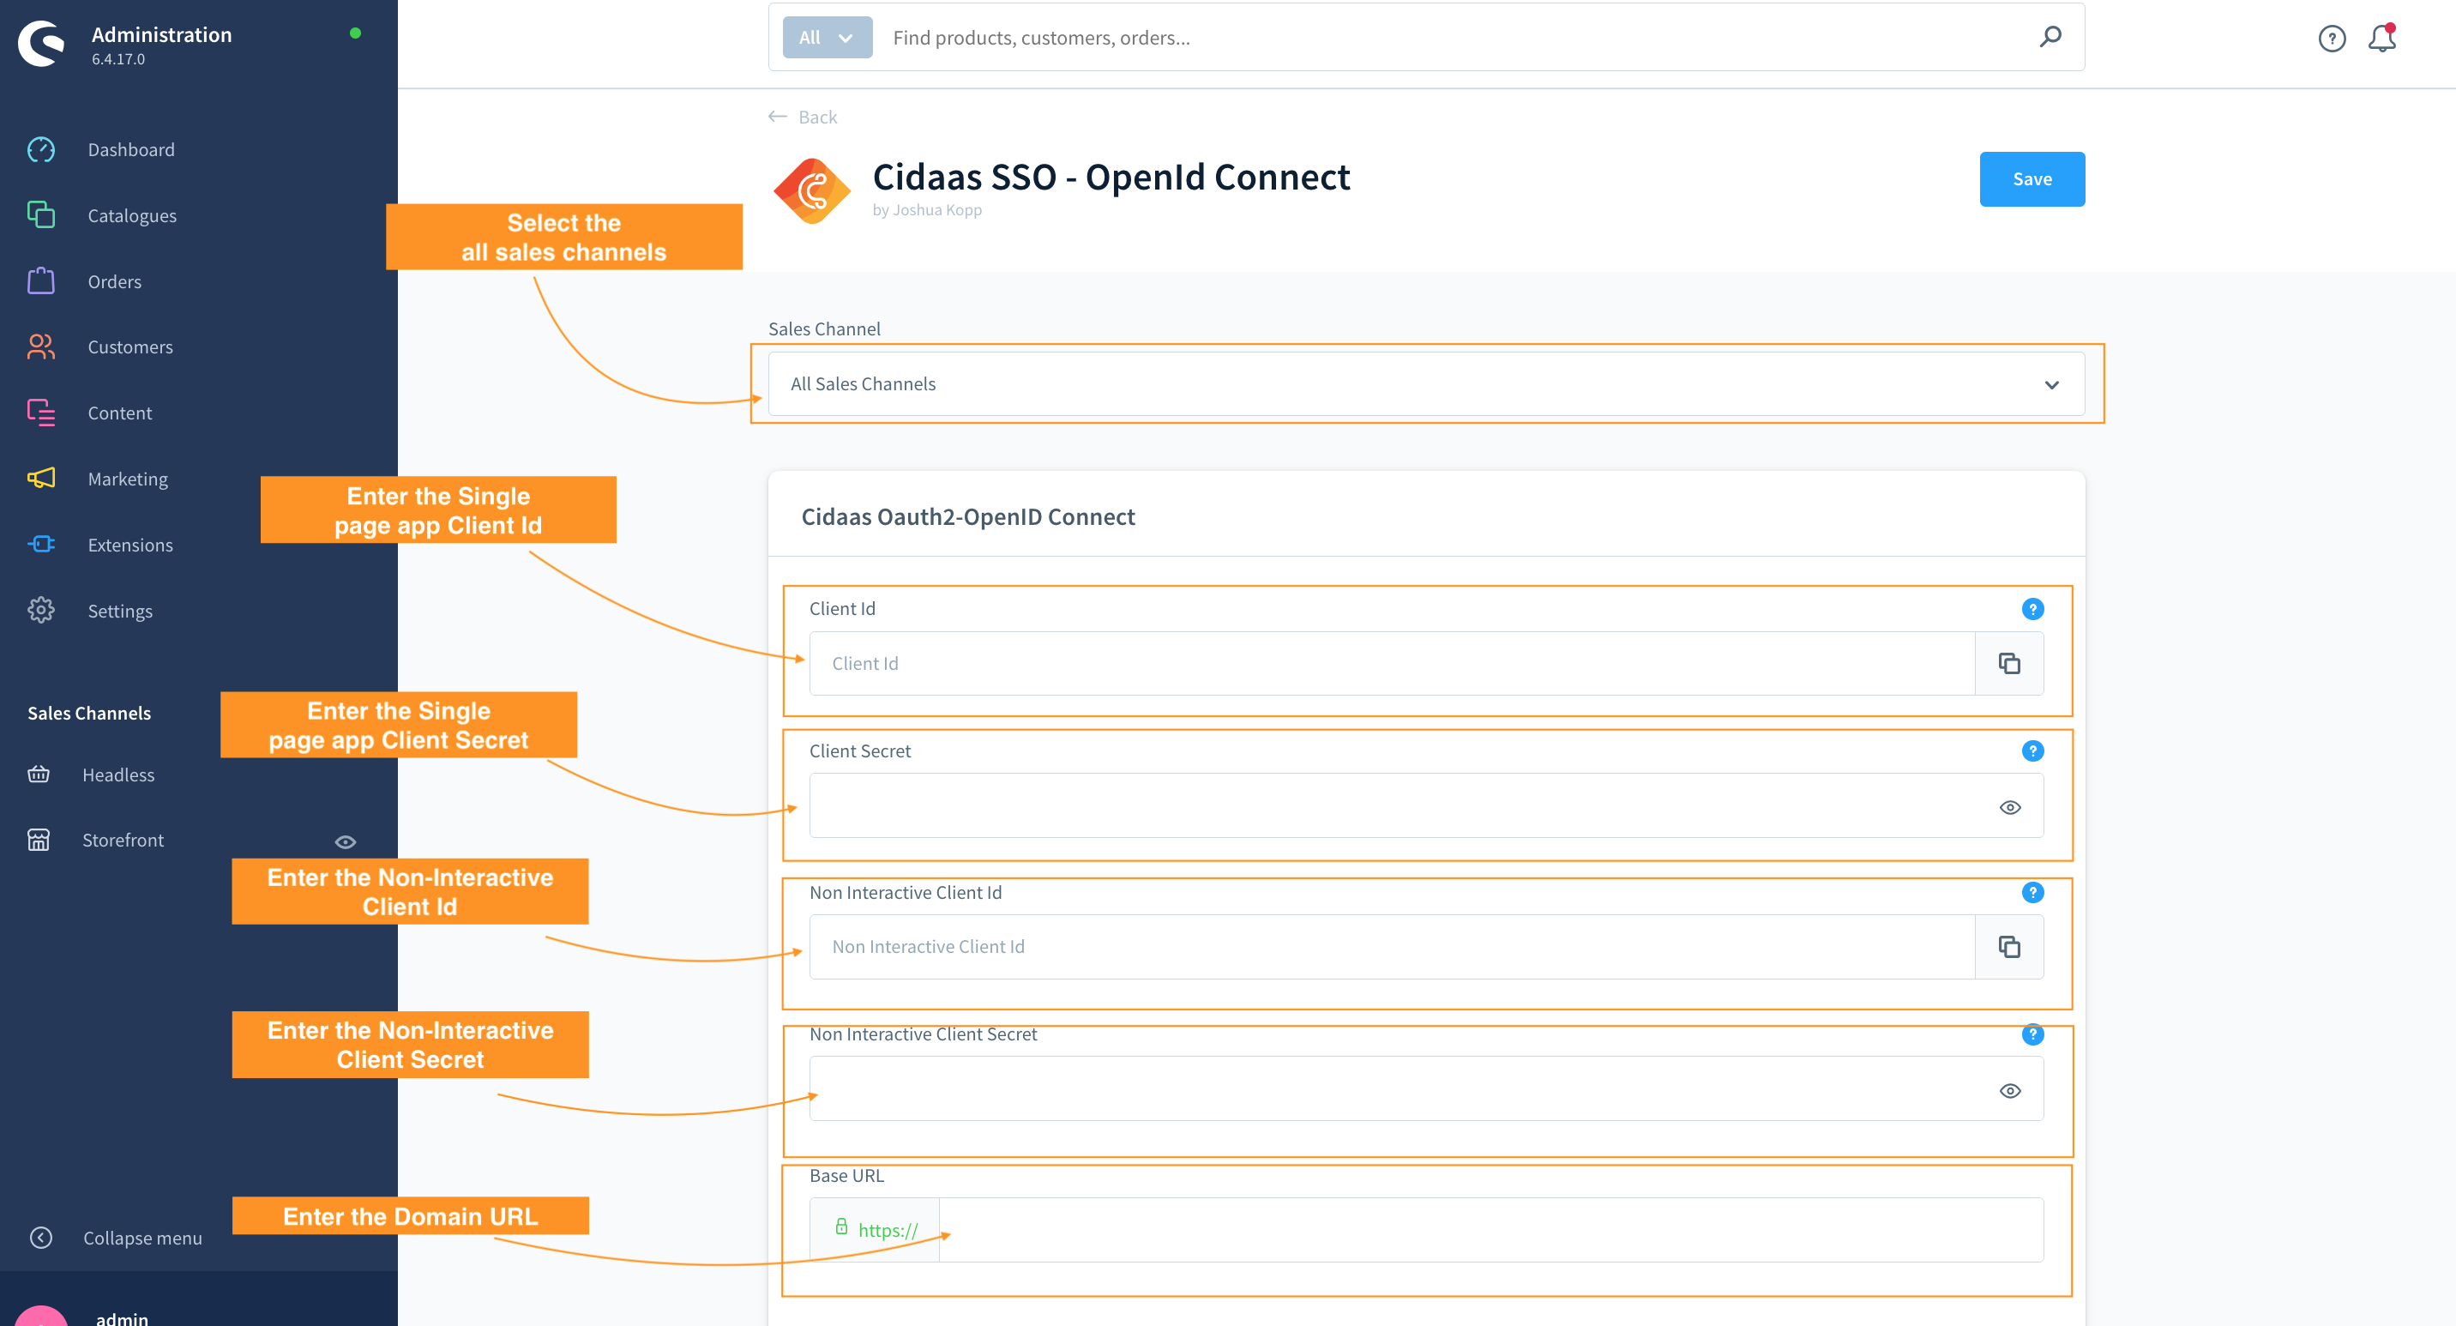Open the All search filter dropdown
The width and height of the screenshot is (2456, 1326).
click(827, 37)
